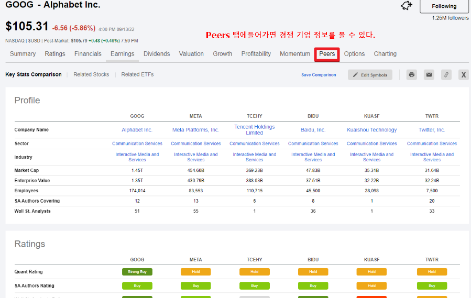Viewport: 471px width, 298px height.
Task: Click Interactive Media and Services link for BIDU
Action: (x=313, y=157)
